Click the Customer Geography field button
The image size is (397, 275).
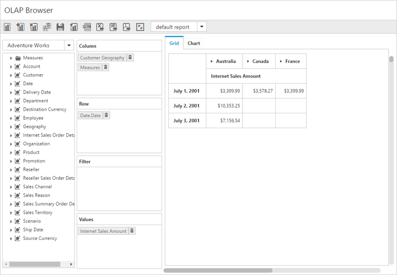point(102,57)
